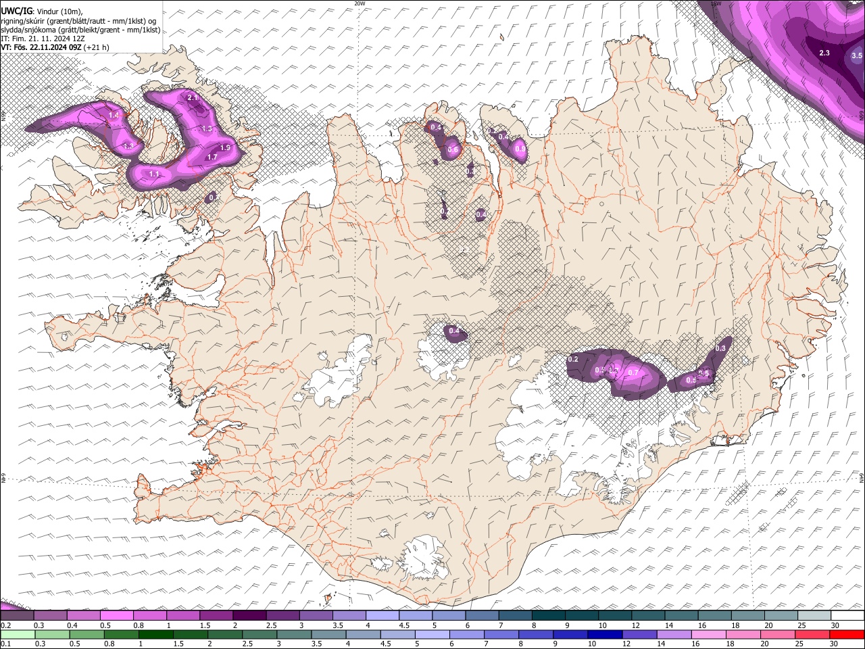Viewport: 865px width, 649px height.
Task: Click the 1.9 value on the map
Action: 225,147
